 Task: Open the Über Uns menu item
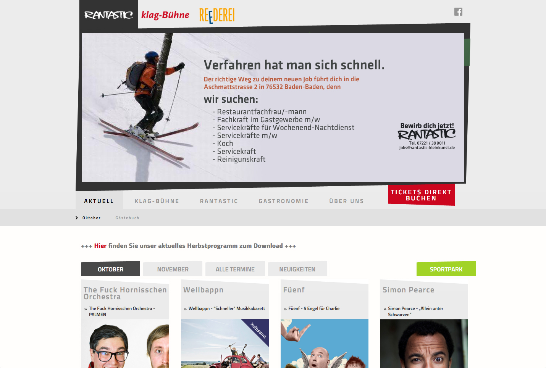[347, 201]
